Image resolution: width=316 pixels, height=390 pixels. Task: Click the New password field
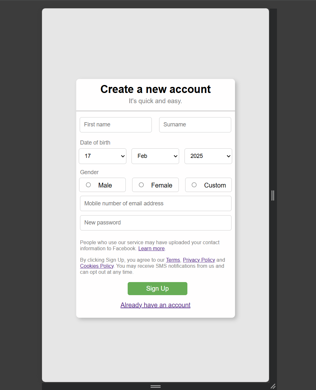coord(156,223)
